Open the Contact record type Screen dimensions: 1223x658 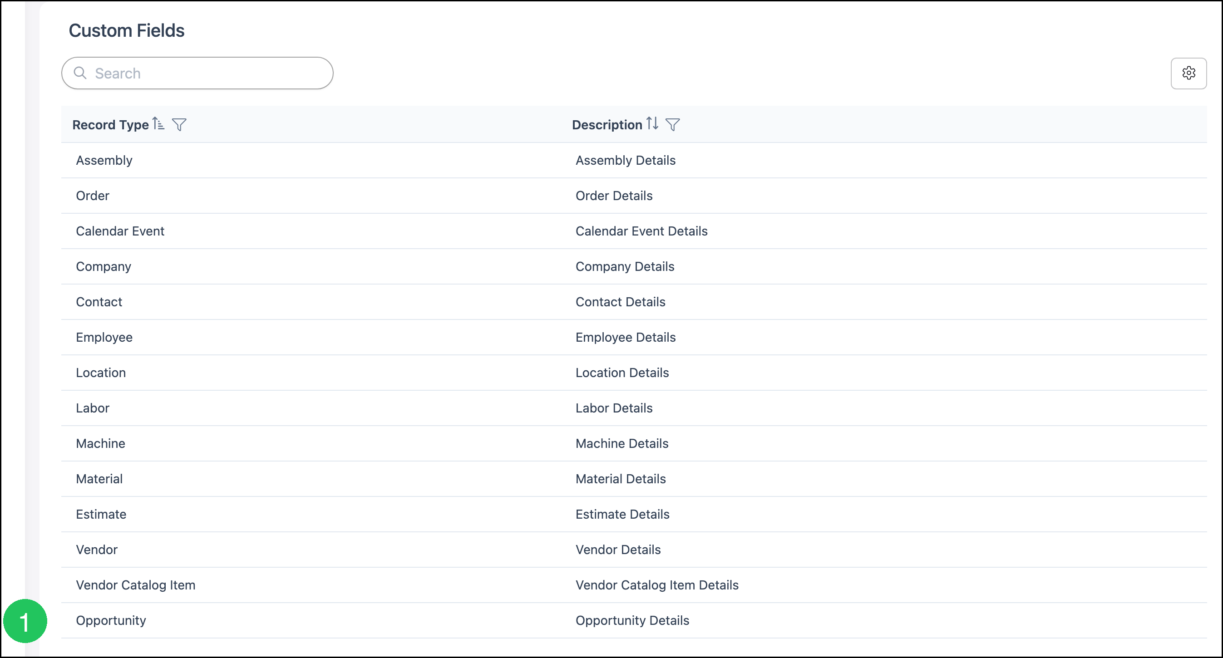(x=99, y=302)
